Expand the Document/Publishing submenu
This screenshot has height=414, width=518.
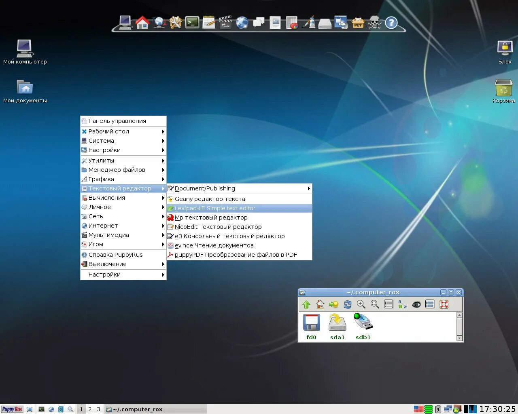205,188
